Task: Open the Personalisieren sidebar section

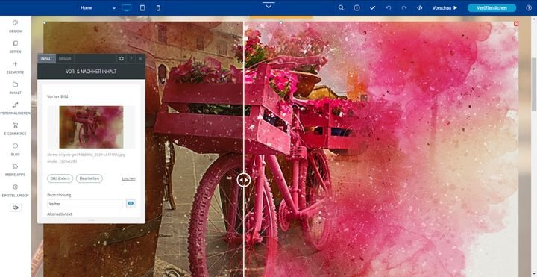Action: [x=15, y=108]
